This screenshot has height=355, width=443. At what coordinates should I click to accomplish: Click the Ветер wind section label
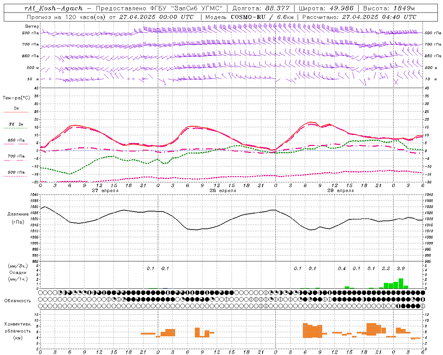pos(32,26)
